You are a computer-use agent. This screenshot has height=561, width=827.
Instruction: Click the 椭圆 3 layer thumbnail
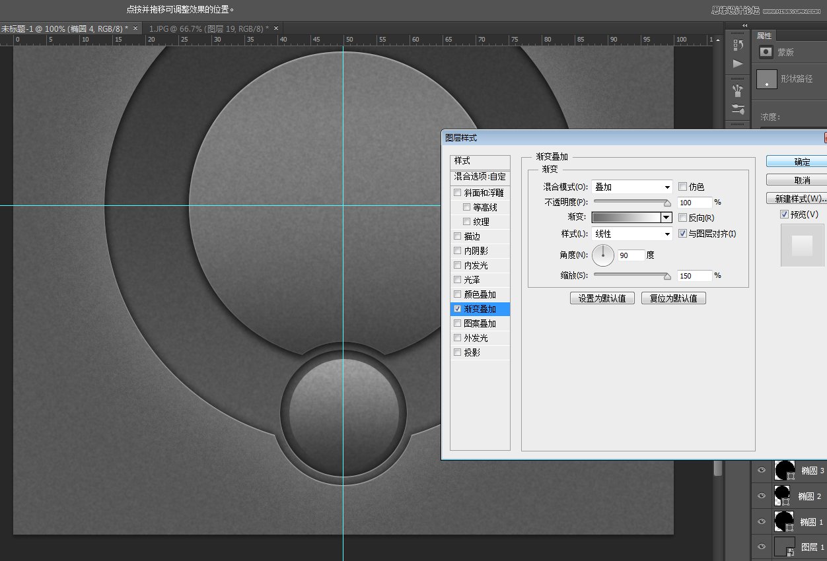785,470
